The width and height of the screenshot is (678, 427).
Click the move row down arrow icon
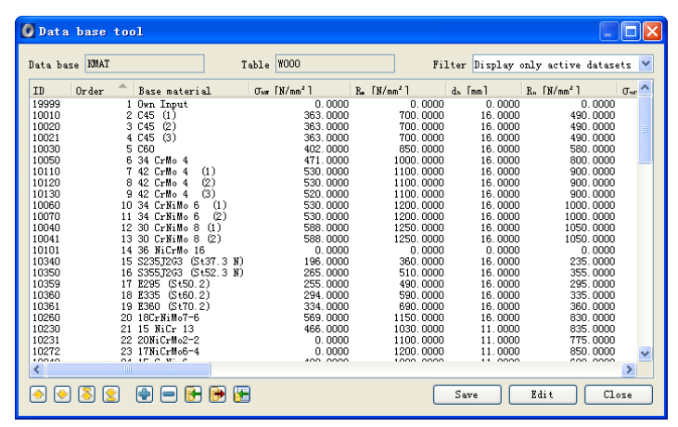62,395
